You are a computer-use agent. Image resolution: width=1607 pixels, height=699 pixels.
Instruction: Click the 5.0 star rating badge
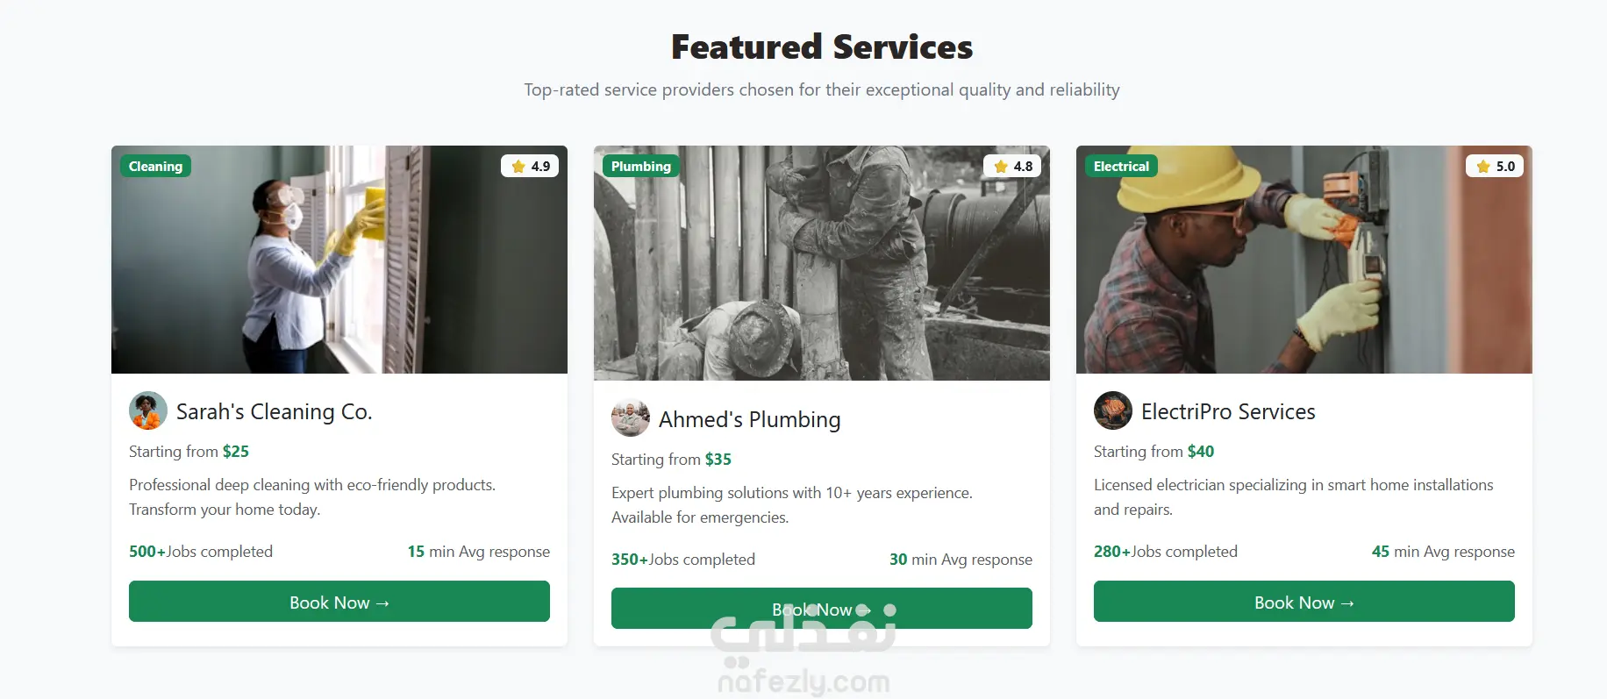pyautogui.click(x=1495, y=167)
